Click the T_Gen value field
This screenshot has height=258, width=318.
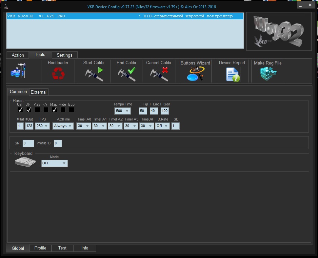(x=165, y=111)
